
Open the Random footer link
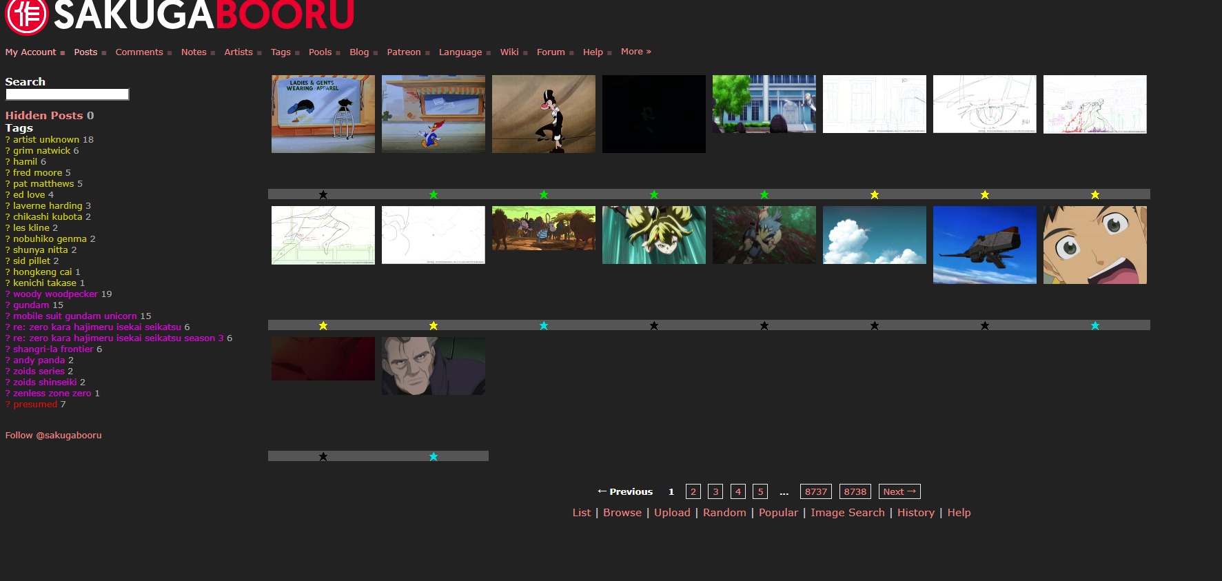point(724,513)
